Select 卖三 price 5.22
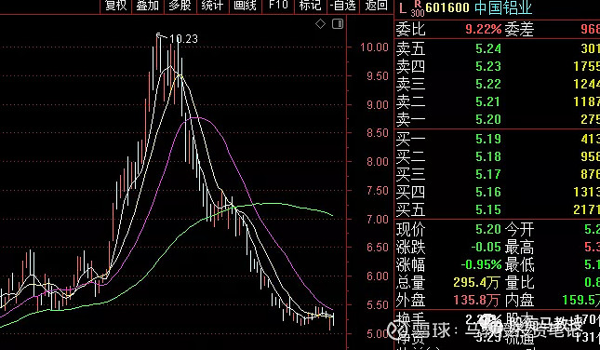The height and width of the screenshot is (350, 600). [488, 84]
